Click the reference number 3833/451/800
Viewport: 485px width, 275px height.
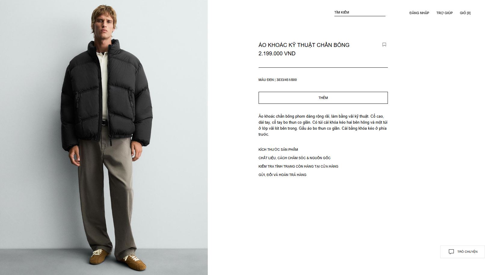click(287, 80)
